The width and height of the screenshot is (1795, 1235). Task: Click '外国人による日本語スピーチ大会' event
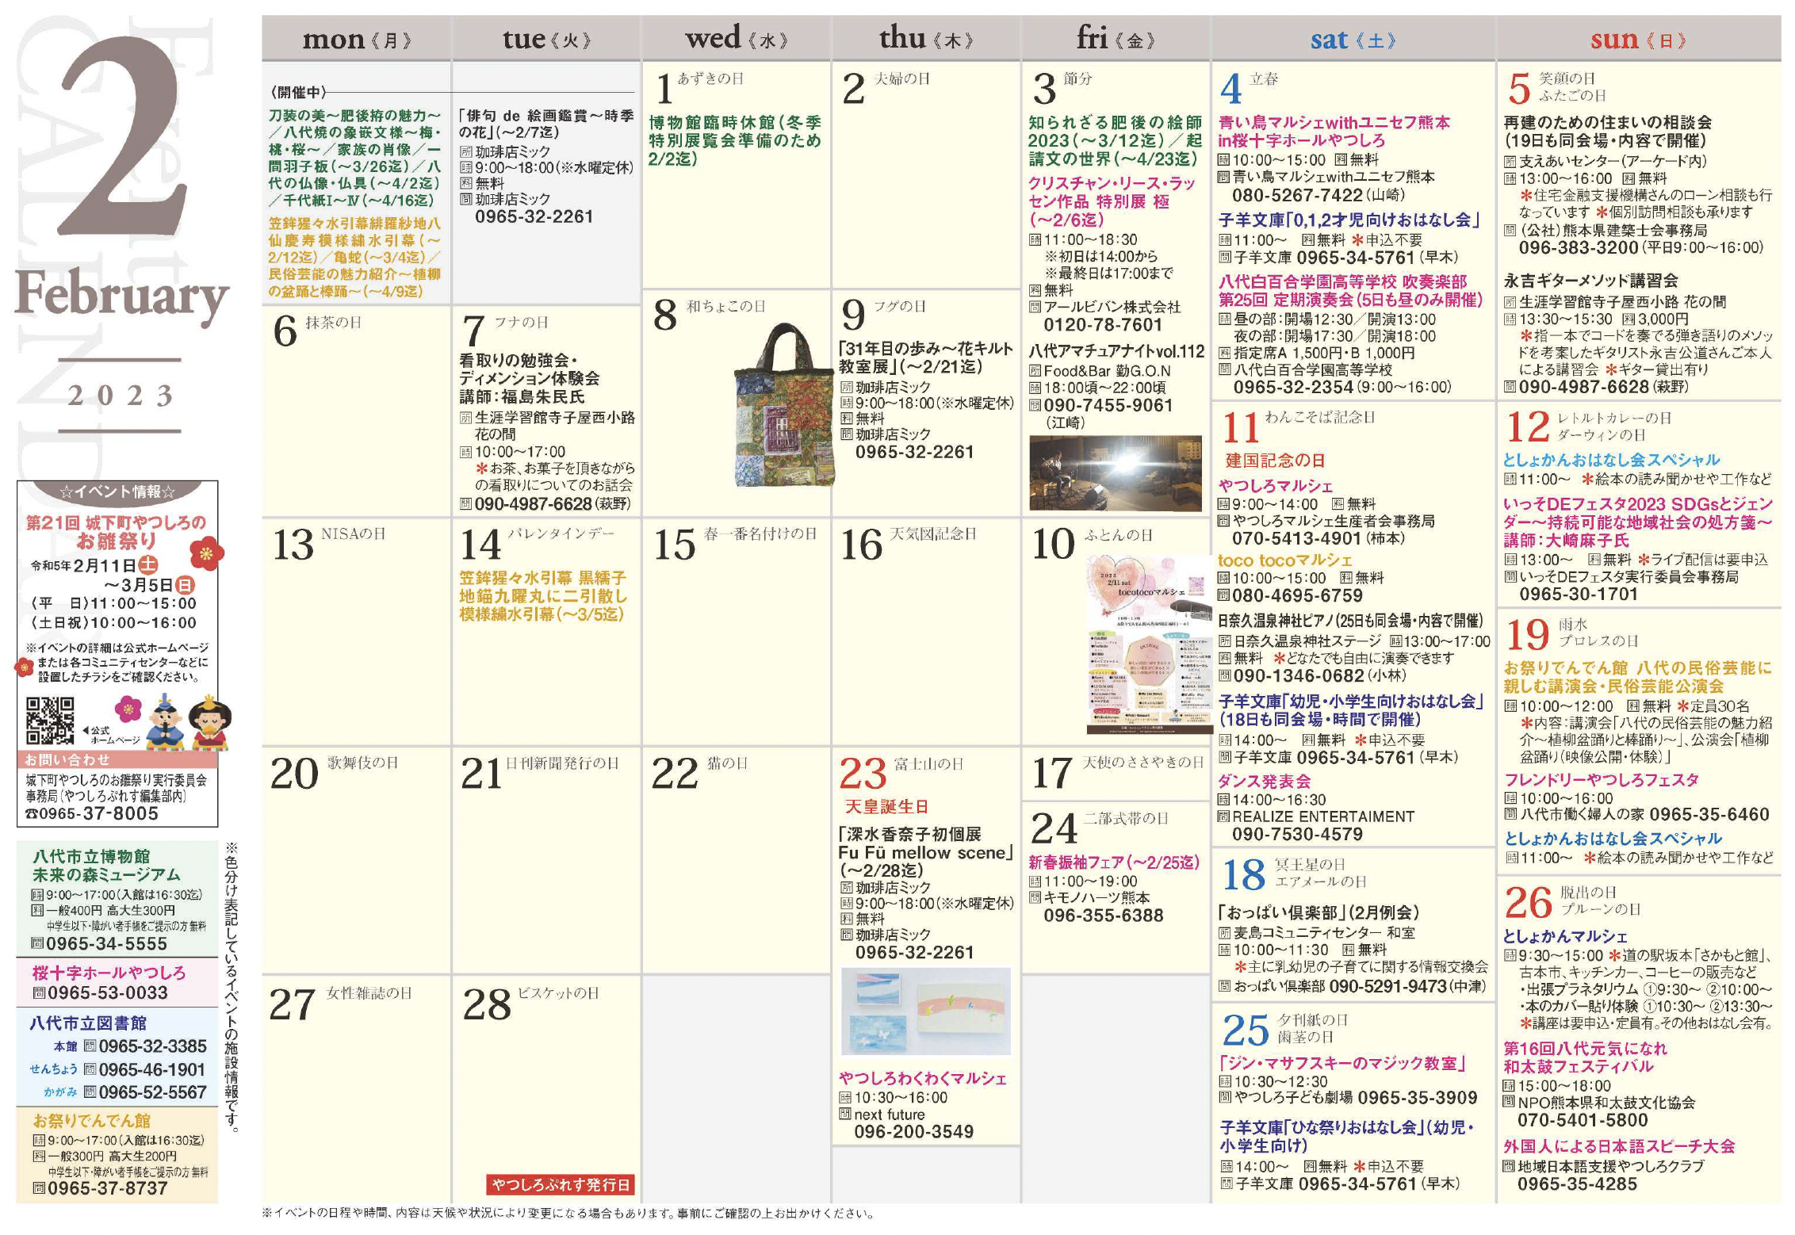click(1619, 1146)
